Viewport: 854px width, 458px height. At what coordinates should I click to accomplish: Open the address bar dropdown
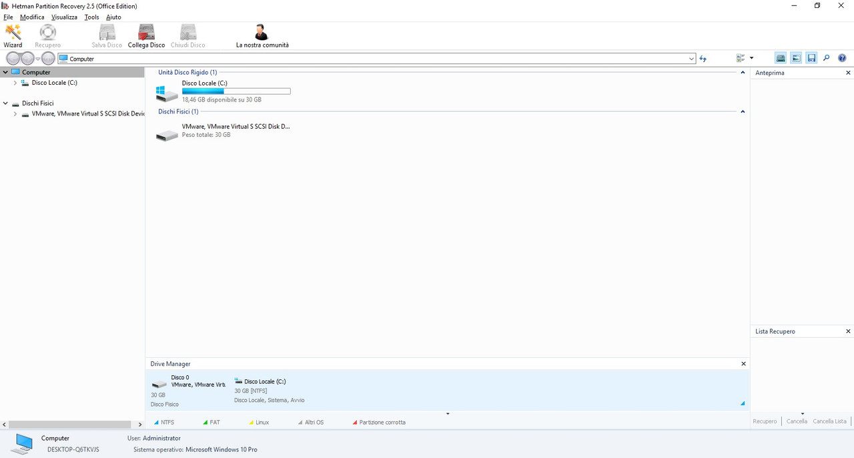[x=691, y=59]
